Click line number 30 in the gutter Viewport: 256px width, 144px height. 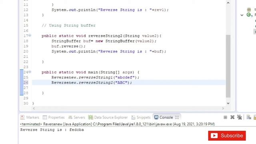(26, 103)
